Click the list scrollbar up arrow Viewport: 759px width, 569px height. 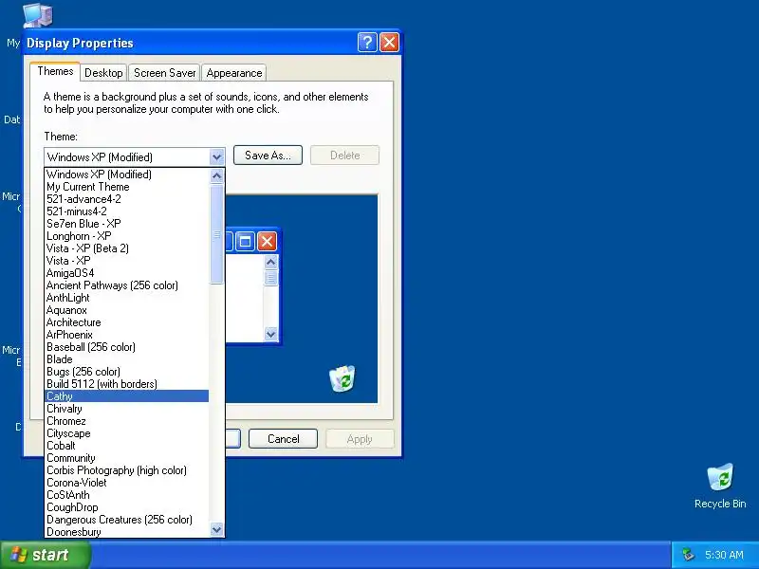coord(217,176)
